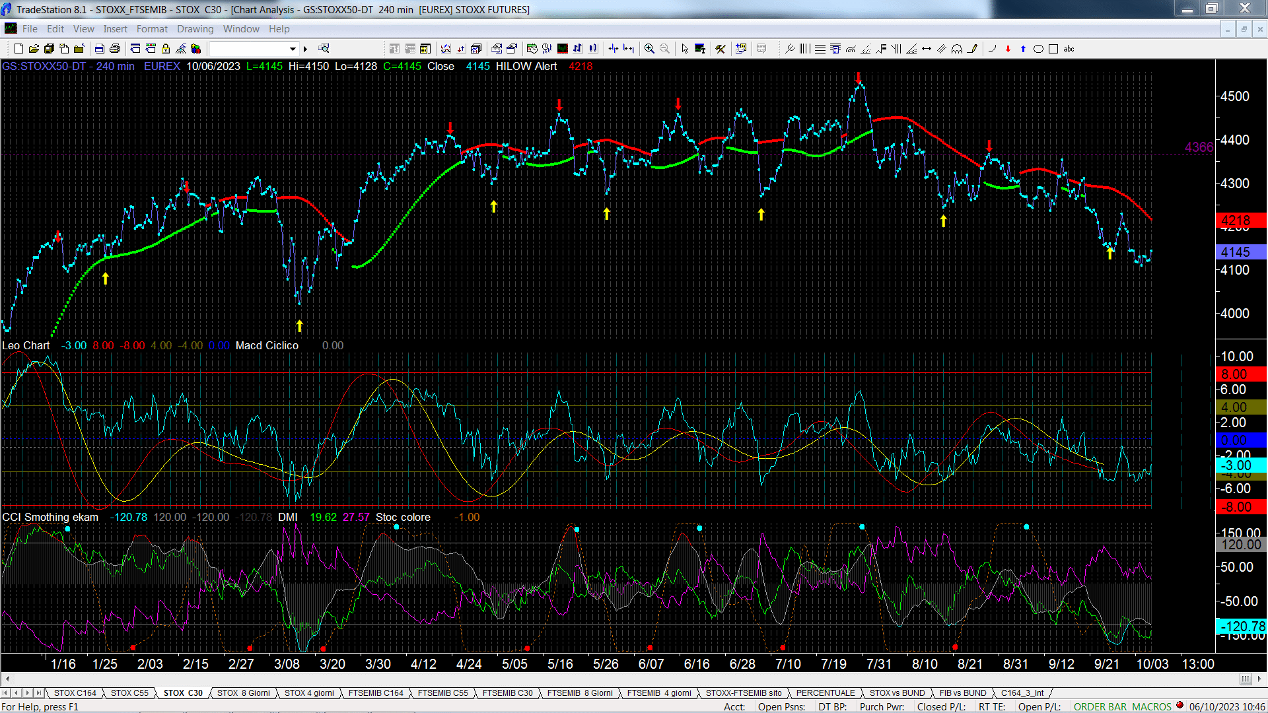Screen dimensions: 1268x713
Task: Switch to the FTSEMIB 4 giorni tab
Action: (659, 693)
